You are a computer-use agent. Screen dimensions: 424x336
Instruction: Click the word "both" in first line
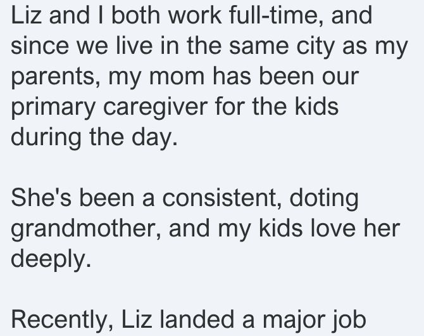(136, 15)
